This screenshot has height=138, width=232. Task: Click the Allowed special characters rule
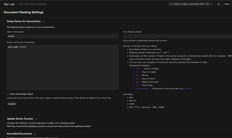150,53
